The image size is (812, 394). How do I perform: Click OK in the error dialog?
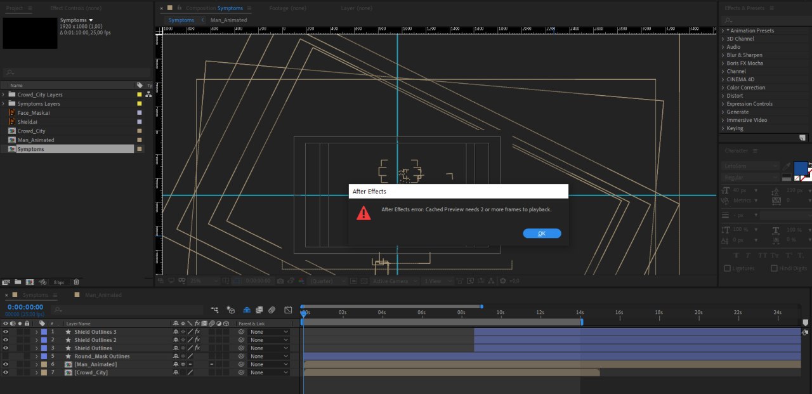click(x=542, y=233)
